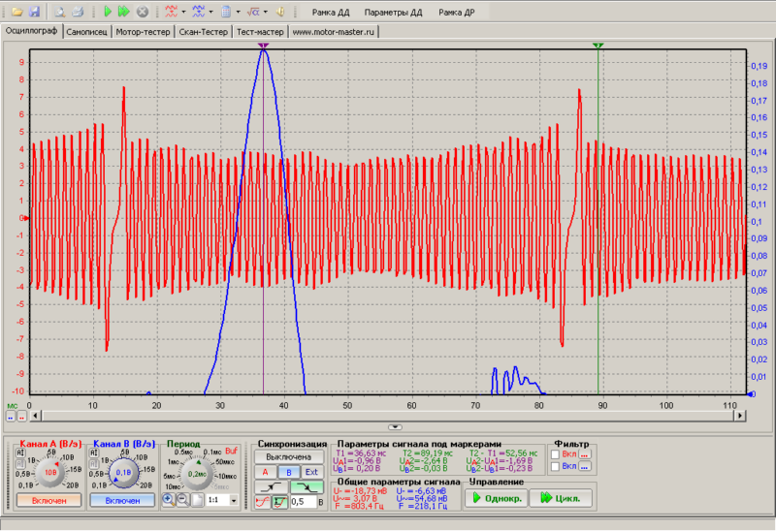The image size is (776, 531).
Task: Select Ext sync source
Action: [311, 472]
